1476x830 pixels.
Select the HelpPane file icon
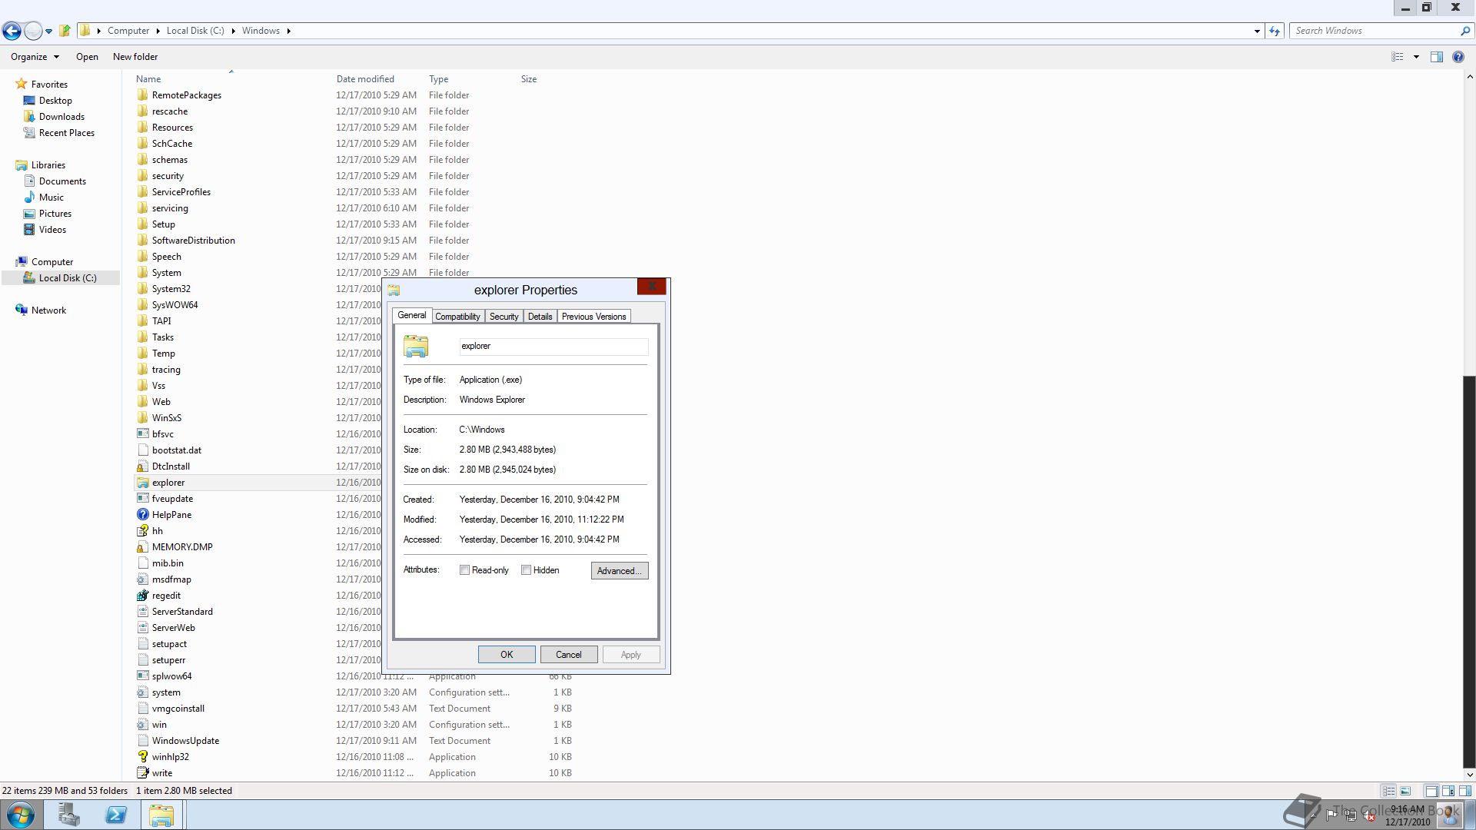point(142,515)
